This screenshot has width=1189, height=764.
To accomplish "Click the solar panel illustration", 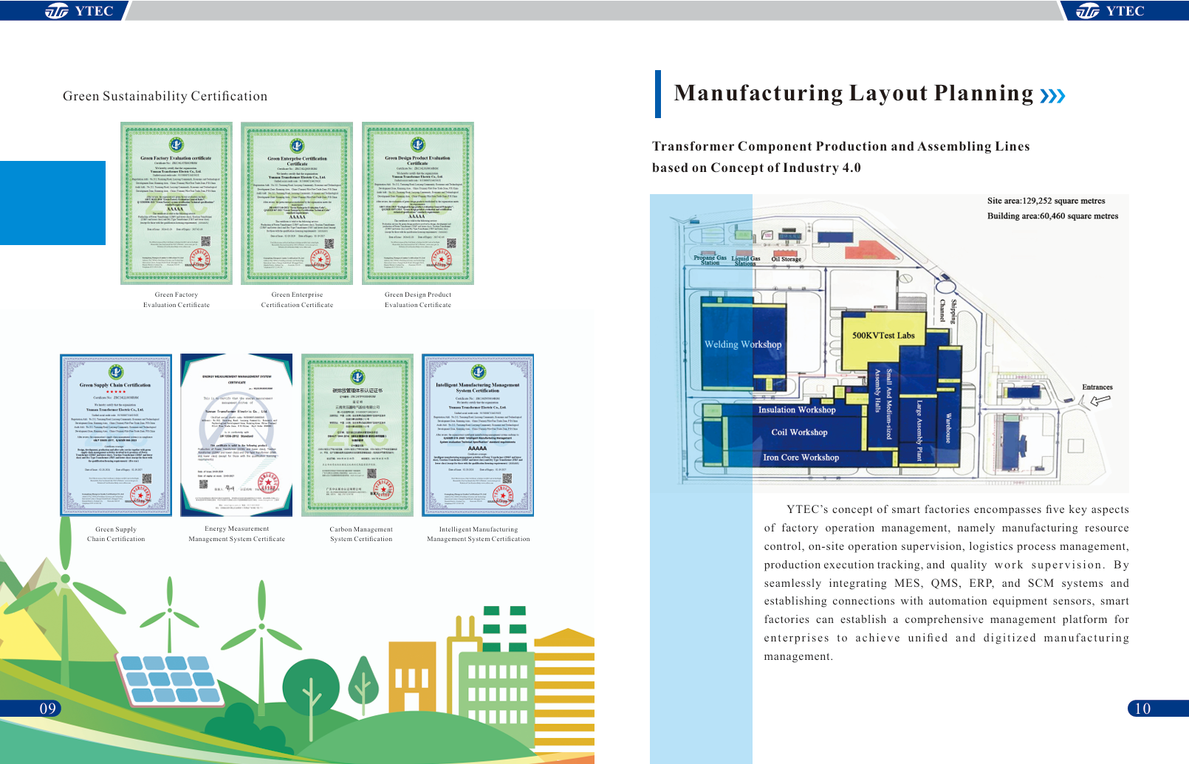I will pos(168,678).
